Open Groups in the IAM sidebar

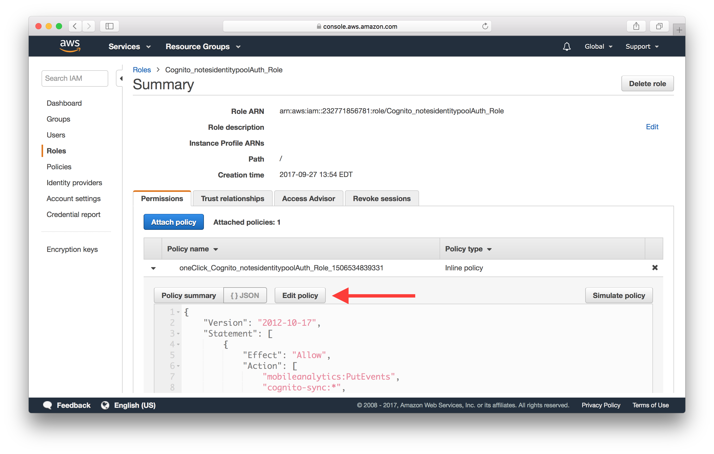point(58,119)
